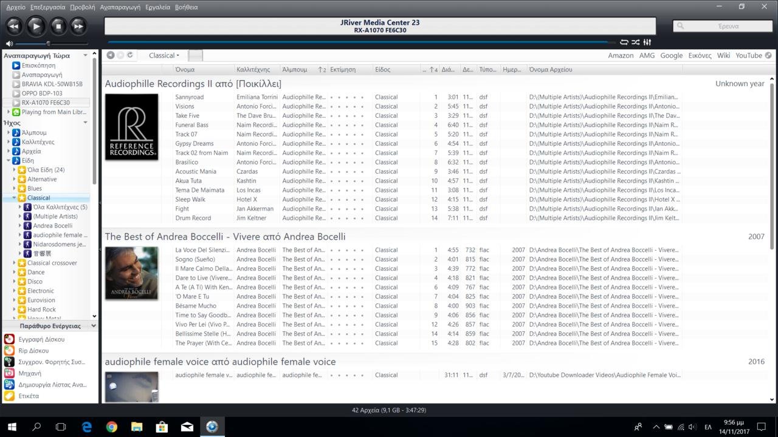Expand the Alternative genre node
This screenshot has width=778, height=437.
pos(14,179)
